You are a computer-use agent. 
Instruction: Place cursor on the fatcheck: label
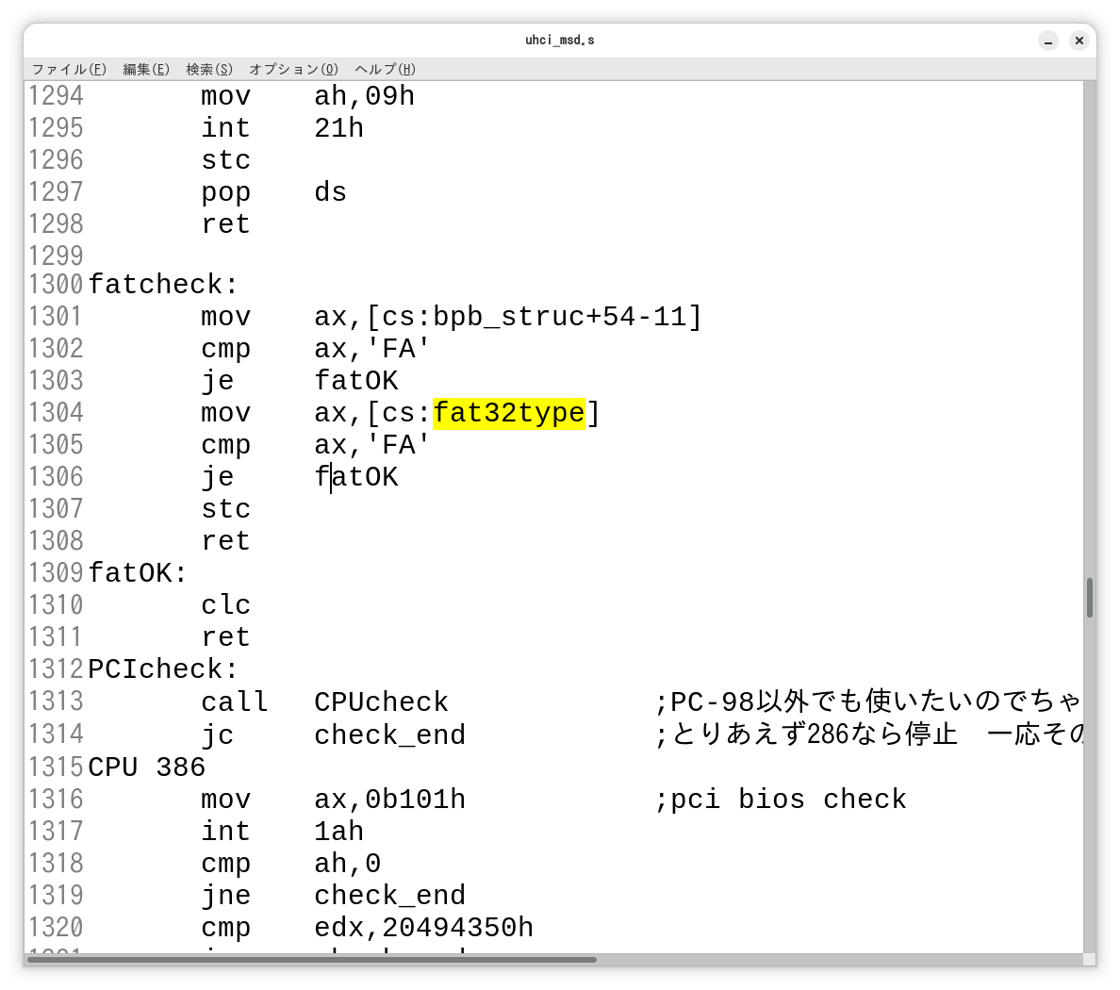point(163,285)
